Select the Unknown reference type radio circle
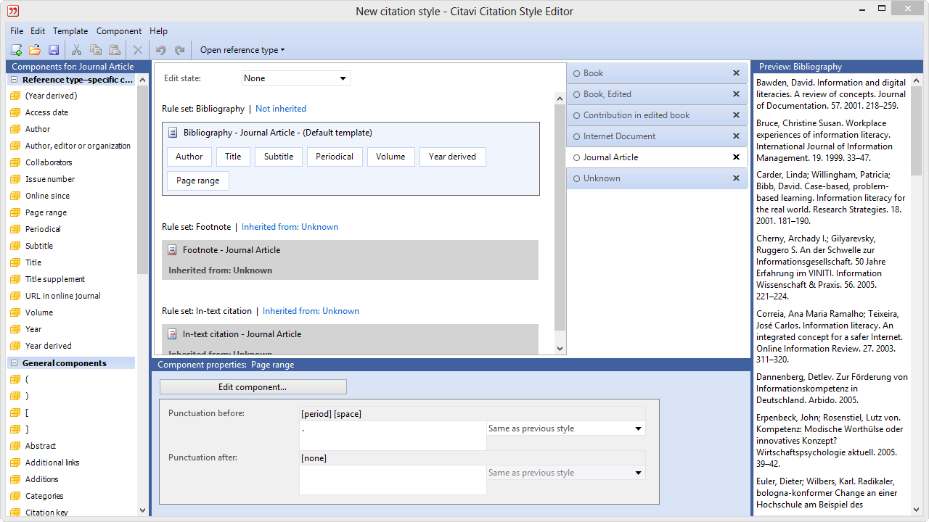 576,178
